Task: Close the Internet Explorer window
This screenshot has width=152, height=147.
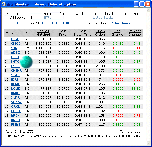Action: click(148, 4)
